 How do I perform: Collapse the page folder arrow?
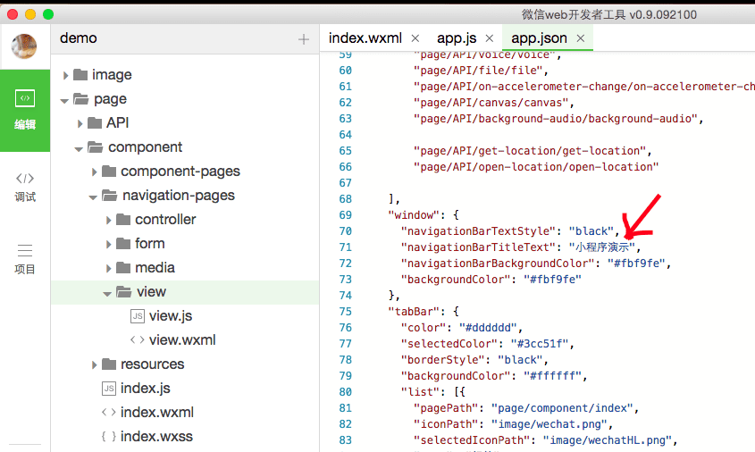(x=65, y=99)
